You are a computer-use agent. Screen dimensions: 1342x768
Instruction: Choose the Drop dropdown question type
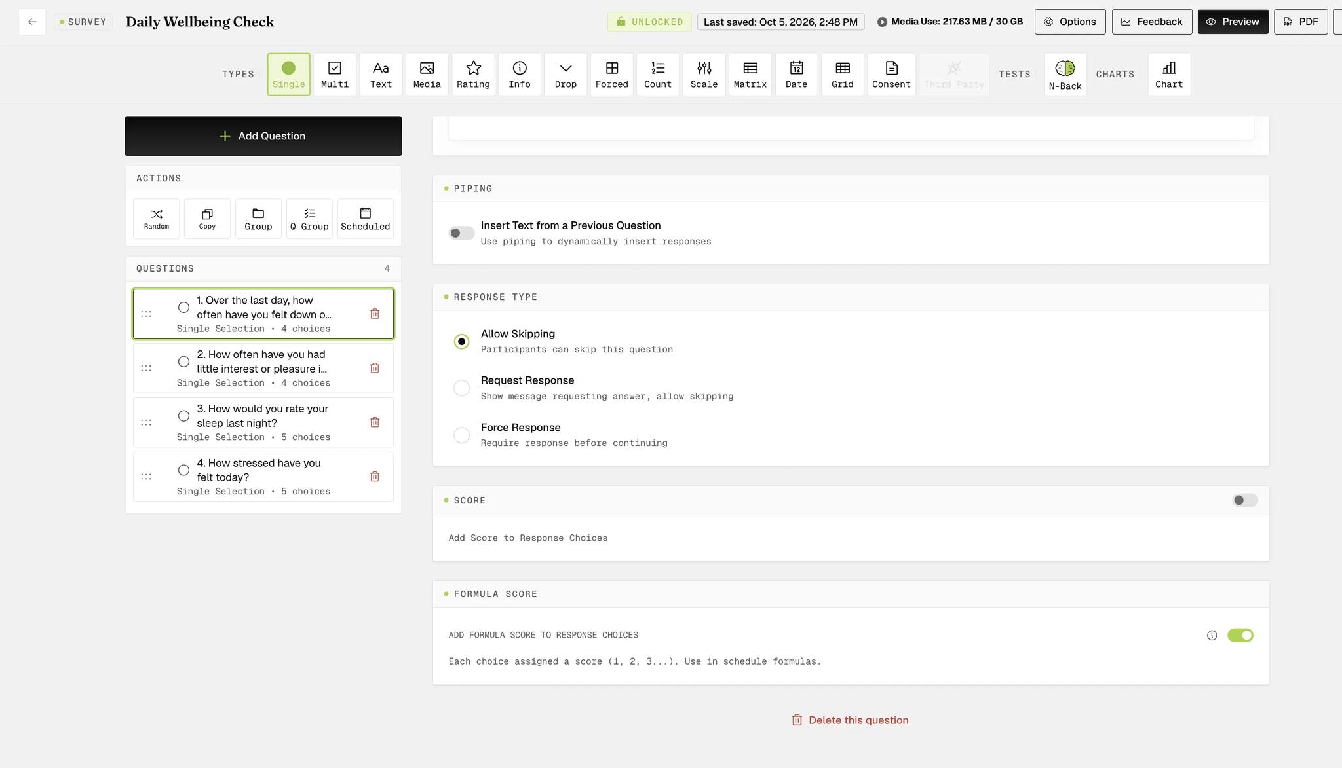point(566,75)
